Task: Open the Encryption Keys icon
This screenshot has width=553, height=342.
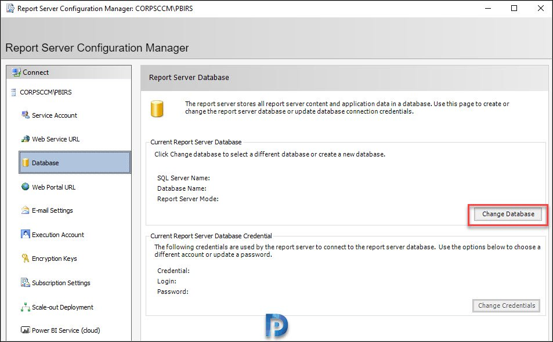Action: [26, 258]
